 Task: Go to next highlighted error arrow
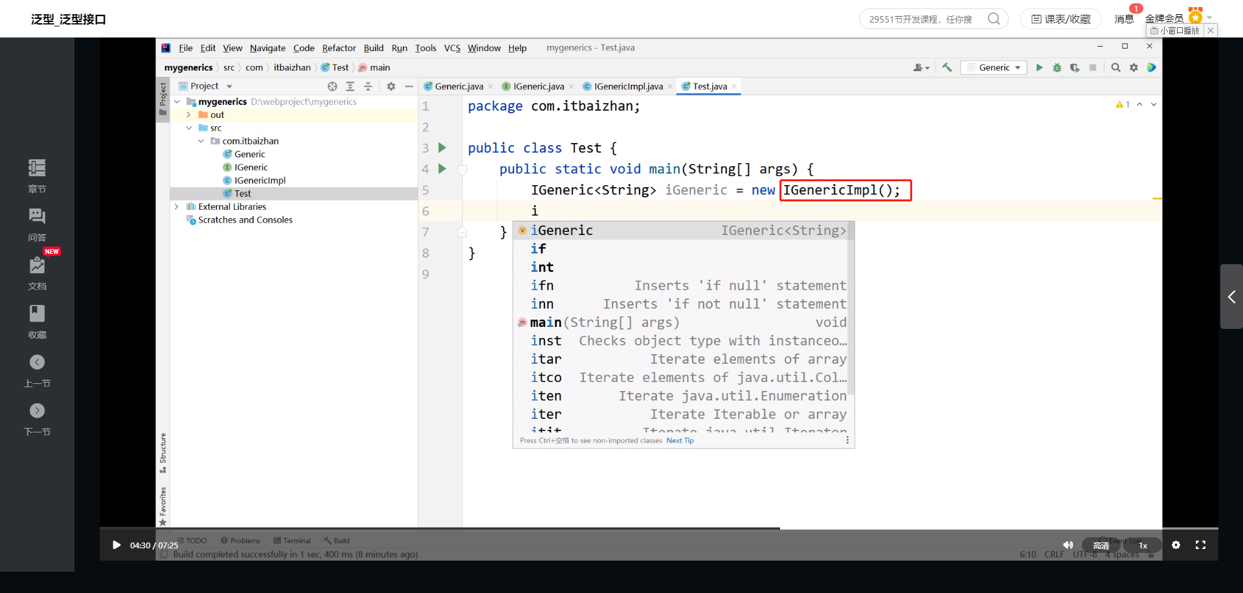coord(1154,104)
